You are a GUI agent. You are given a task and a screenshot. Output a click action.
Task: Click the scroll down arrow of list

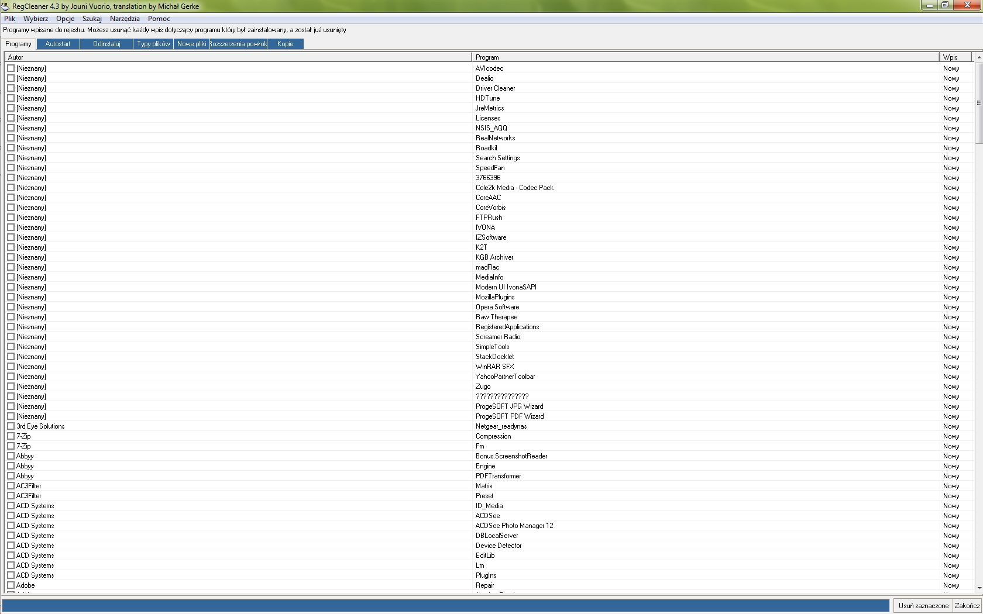click(978, 588)
